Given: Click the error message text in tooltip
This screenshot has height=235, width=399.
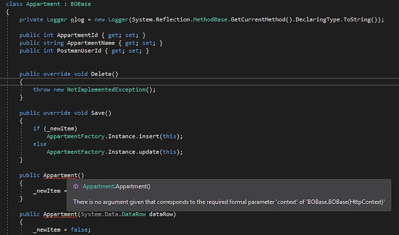Looking at the screenshot, I should click(x=229, y=202).
